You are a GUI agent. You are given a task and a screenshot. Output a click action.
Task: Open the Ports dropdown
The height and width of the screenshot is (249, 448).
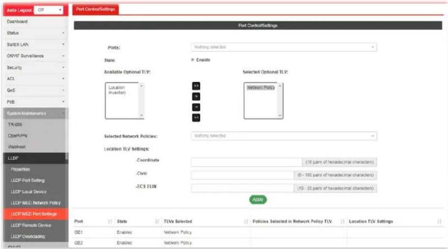tap(284, 47)
